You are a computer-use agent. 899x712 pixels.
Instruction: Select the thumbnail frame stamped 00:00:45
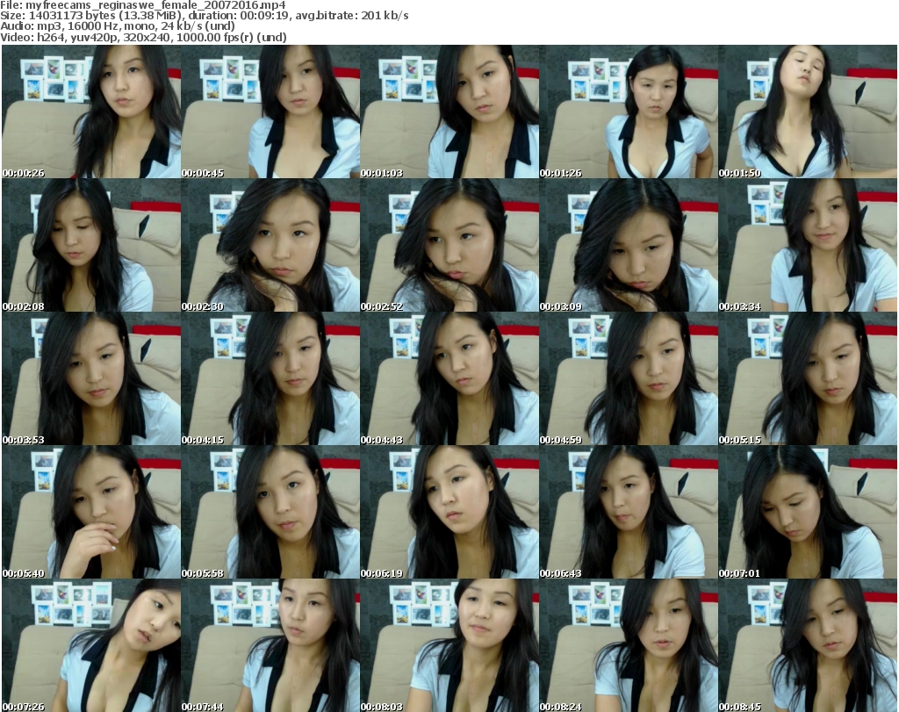click(x=270, y=111)
